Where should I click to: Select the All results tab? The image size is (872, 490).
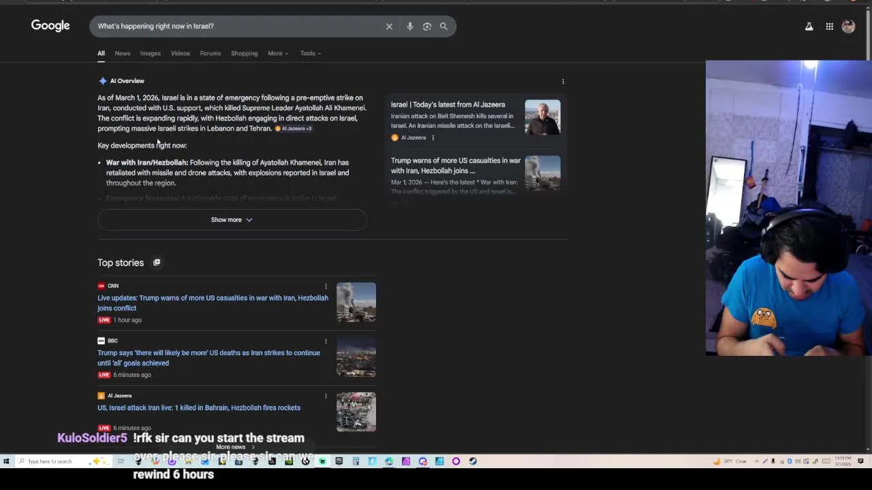(x=101, y=54)
